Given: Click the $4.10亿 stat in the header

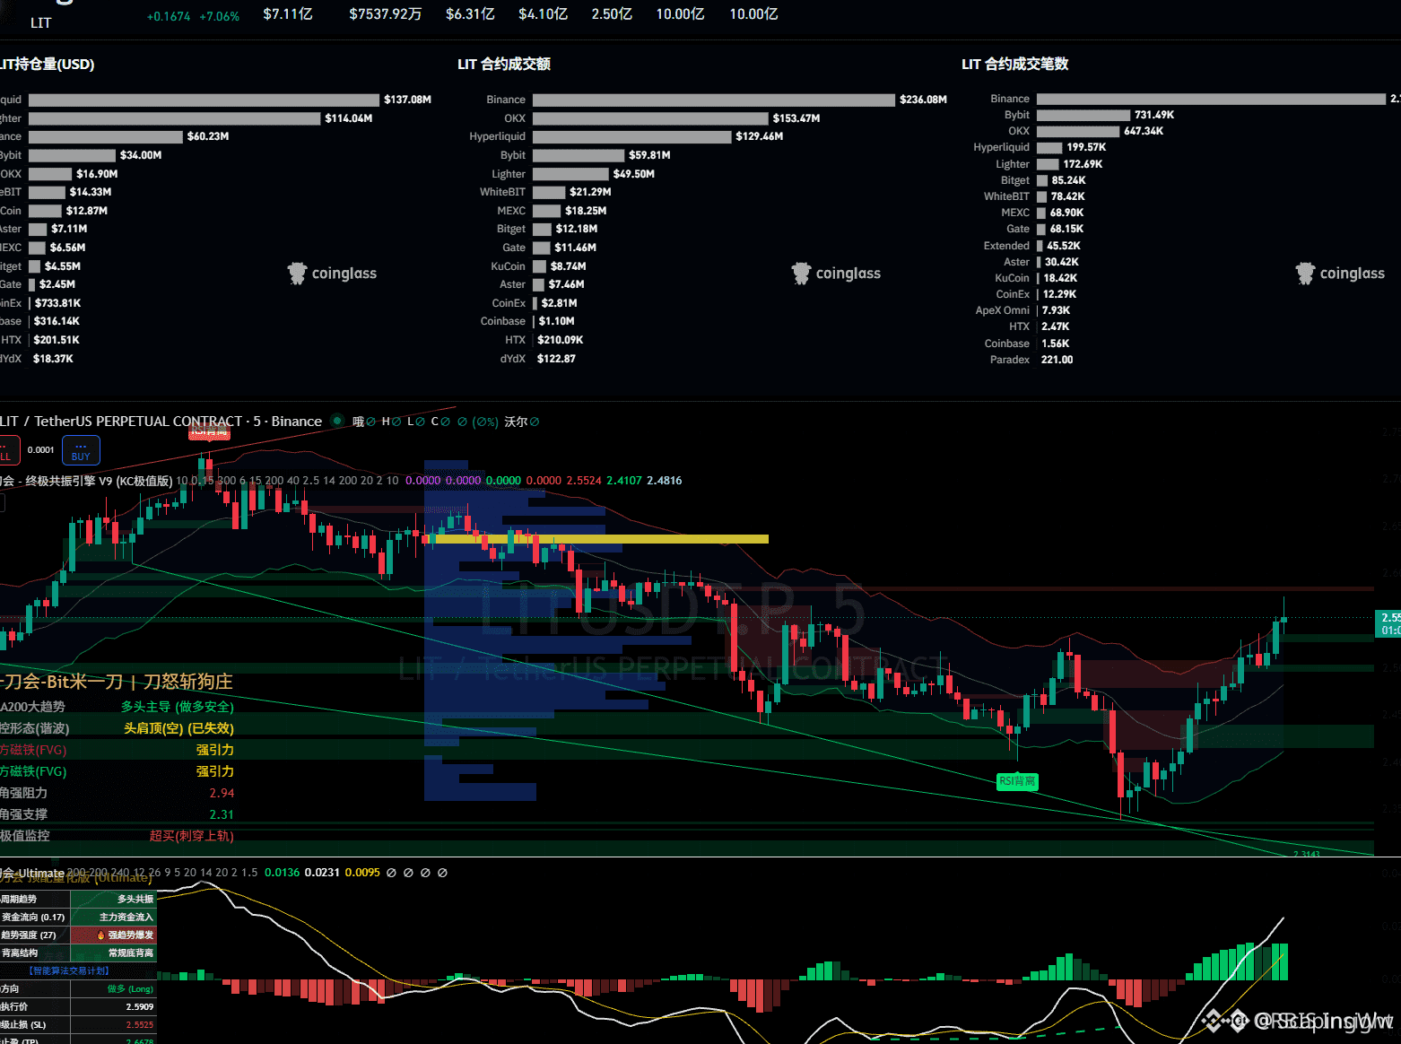Looking at the screenshot, I should pyautogui.click(x=543, y=14).
